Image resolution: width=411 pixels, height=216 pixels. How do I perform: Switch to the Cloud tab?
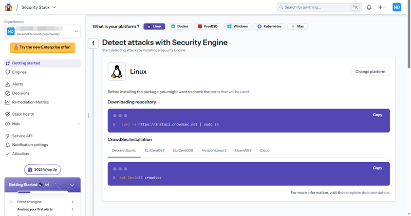(265, 150)
